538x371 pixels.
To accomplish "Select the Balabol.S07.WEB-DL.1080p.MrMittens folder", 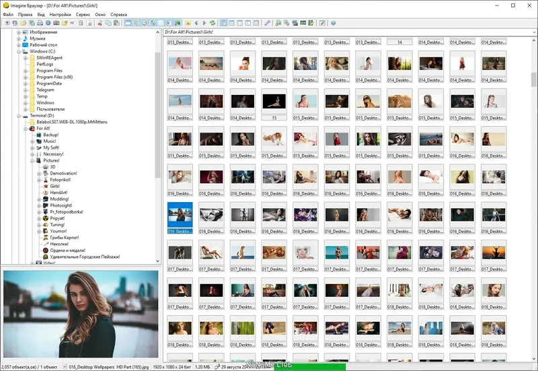I will coord(72,122).
